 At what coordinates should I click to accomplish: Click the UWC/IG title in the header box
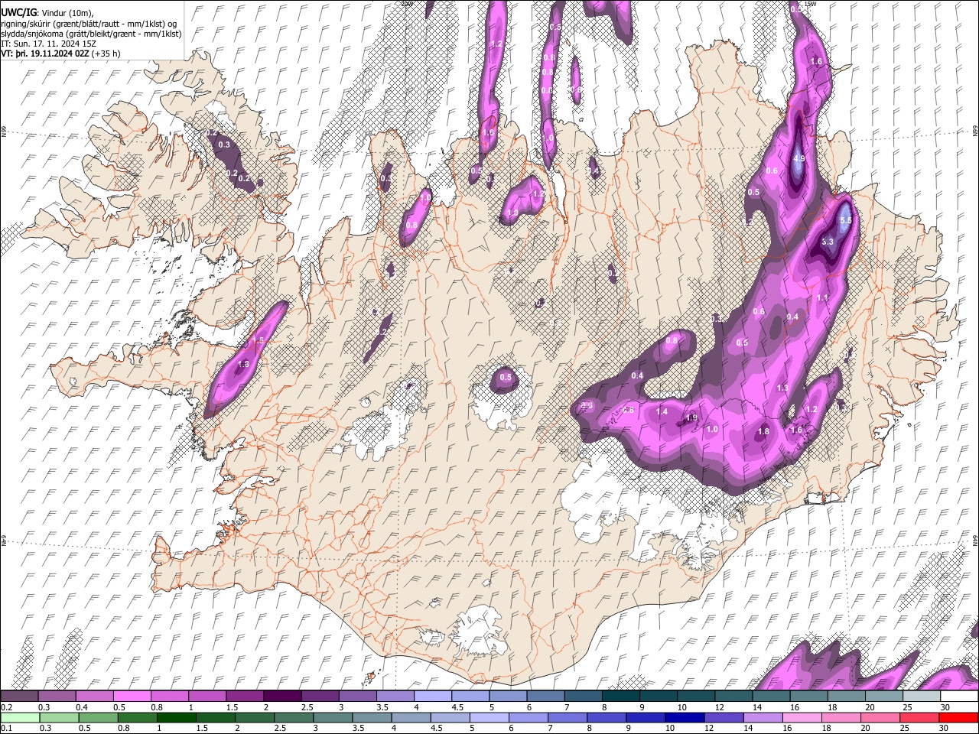(18, 12)
